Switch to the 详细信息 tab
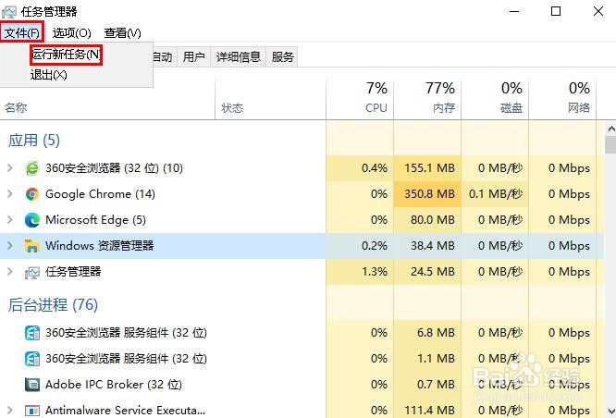 pyautogui.click(x=238, y=57)
